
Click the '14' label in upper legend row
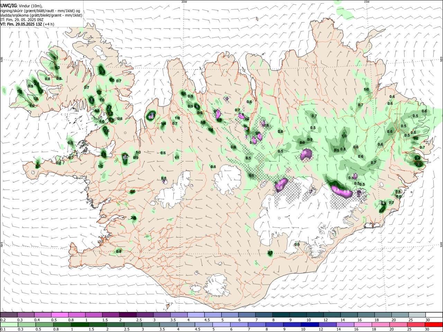[x=343, y=320]
